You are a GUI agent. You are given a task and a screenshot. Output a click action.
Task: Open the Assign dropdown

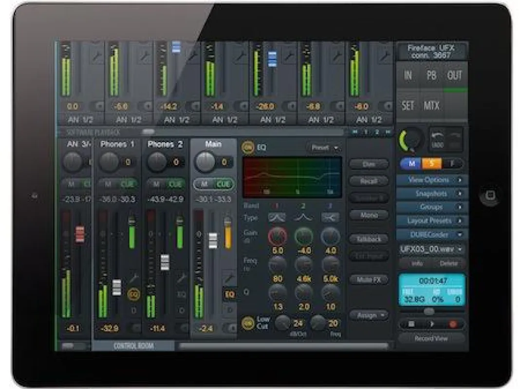369,316
